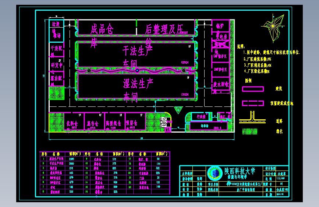Click the DMF回收区 block label
Image resolution: width=319 pixels, height=207 pixels.
(x=220, y=70)
